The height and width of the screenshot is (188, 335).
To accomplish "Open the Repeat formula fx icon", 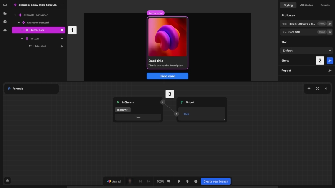I will click(330, 71).
